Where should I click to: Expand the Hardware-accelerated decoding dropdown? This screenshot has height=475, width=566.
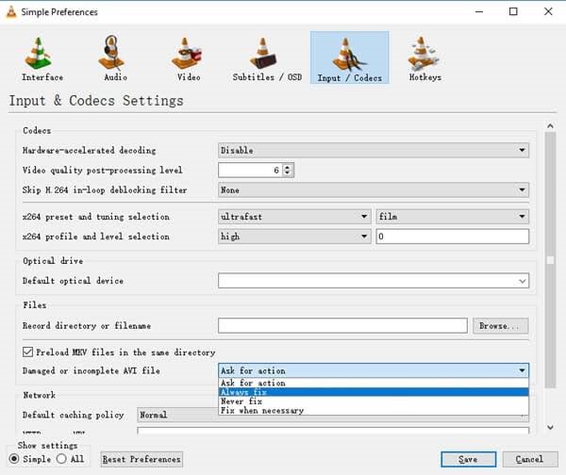pyautogui.click(x=374, y=150)
